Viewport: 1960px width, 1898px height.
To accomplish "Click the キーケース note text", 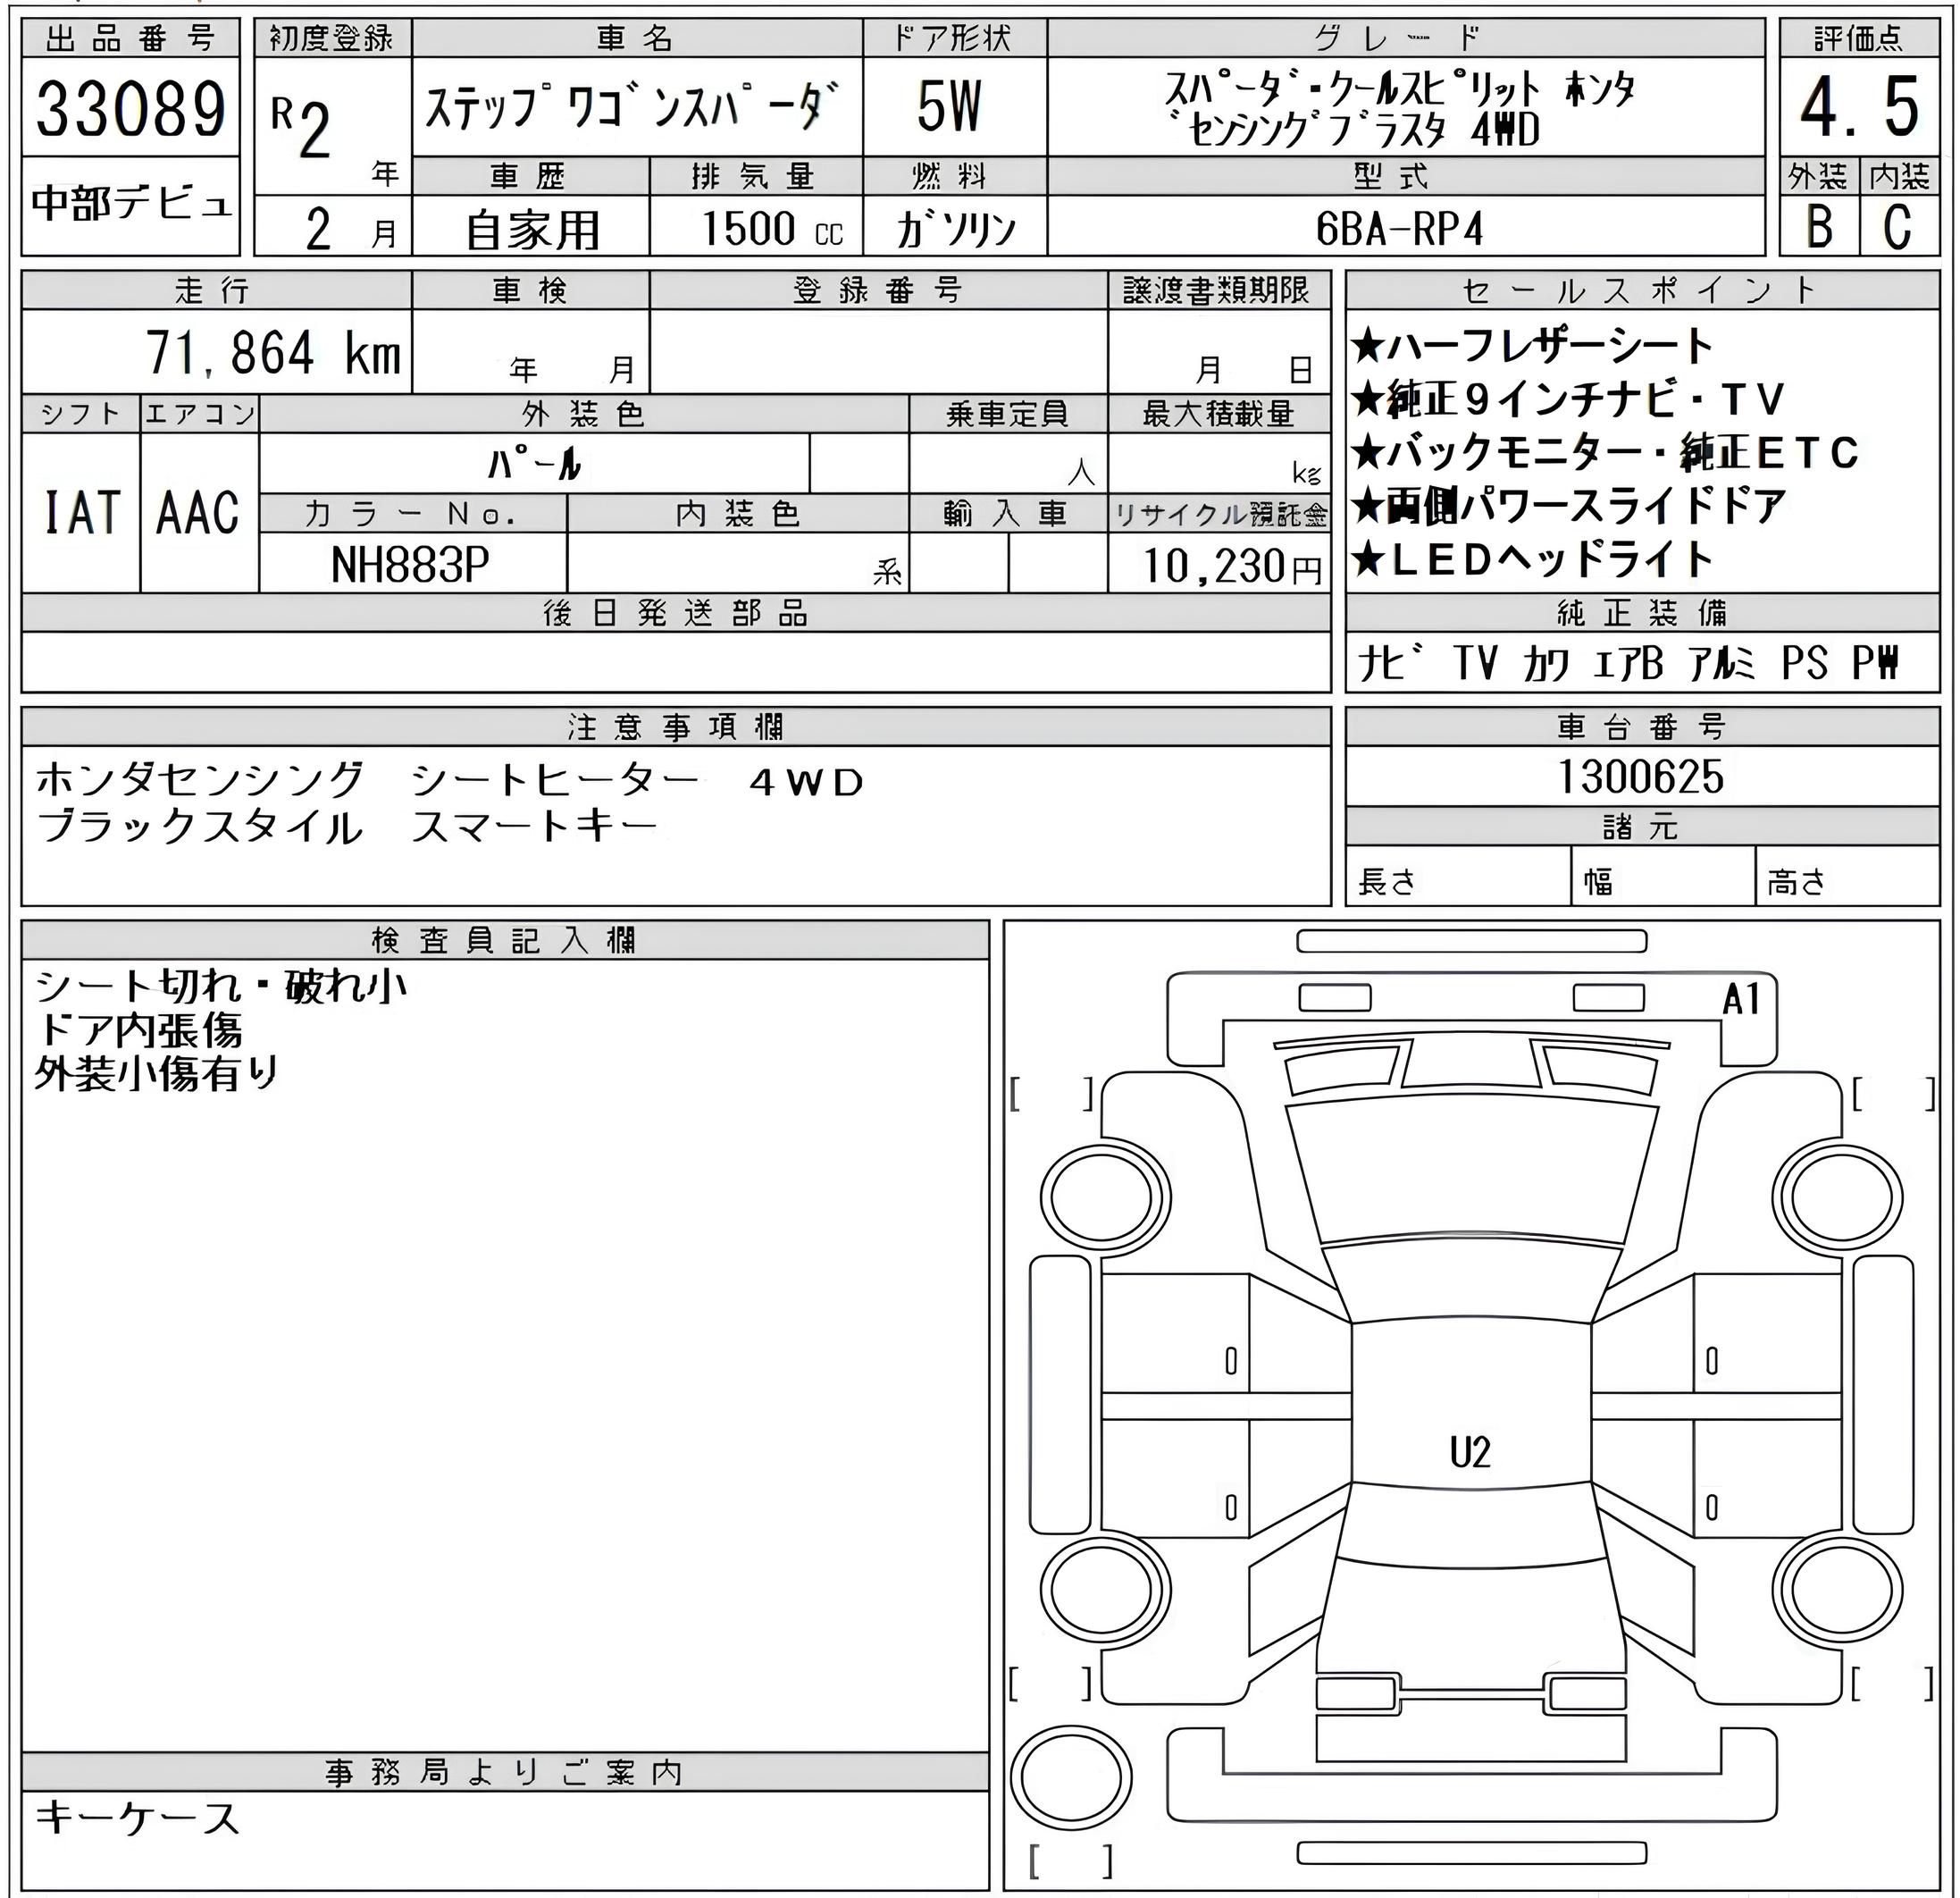I will (138, 1817).
